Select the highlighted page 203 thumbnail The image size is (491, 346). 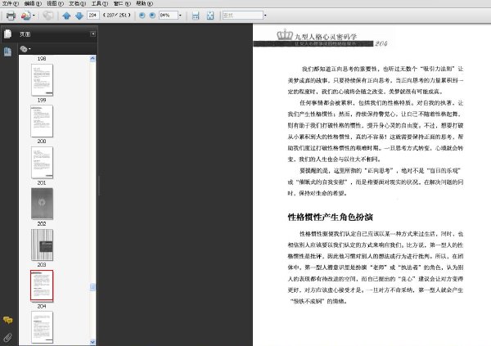(x=42, y=285)
